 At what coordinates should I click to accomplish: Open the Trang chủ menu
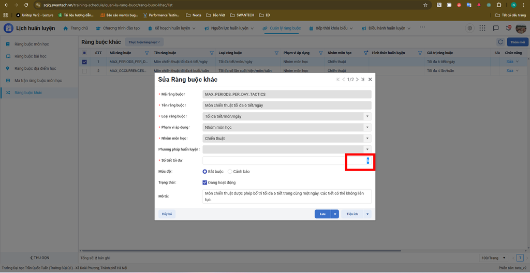[76, 28]
